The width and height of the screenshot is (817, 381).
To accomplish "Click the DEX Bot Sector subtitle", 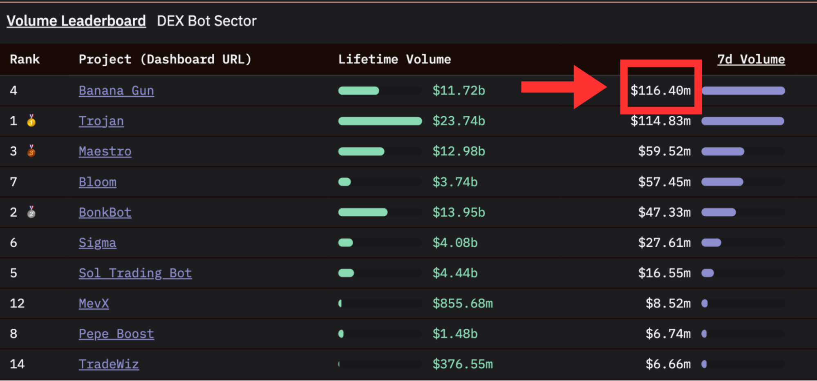I will (x=207, y=21).
